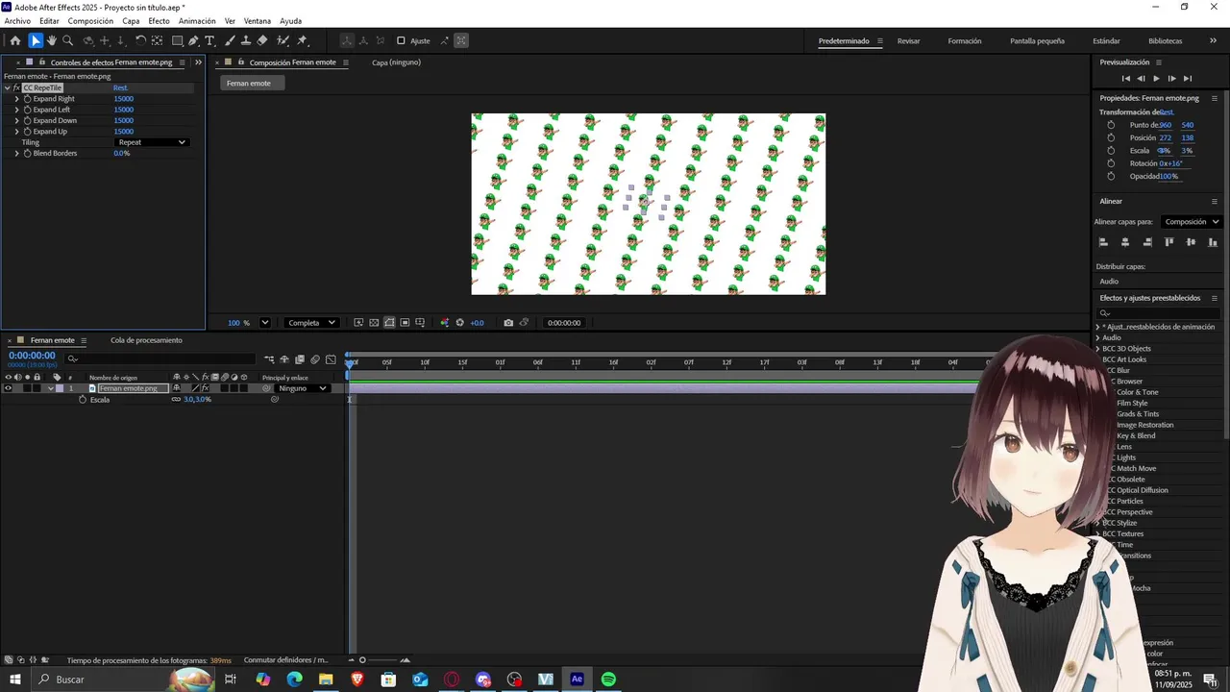Select the Eraser tool

pyautogui.click(x=262, y=40)
